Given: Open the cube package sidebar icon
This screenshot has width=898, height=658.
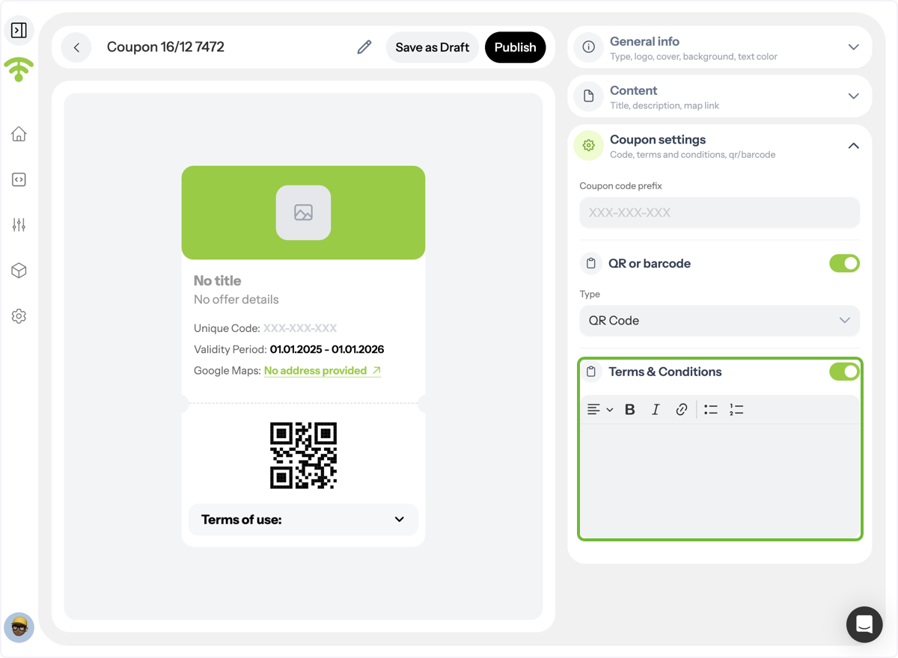Looking at the screenshot, I should pyautogui.click(x=19, y=271).
